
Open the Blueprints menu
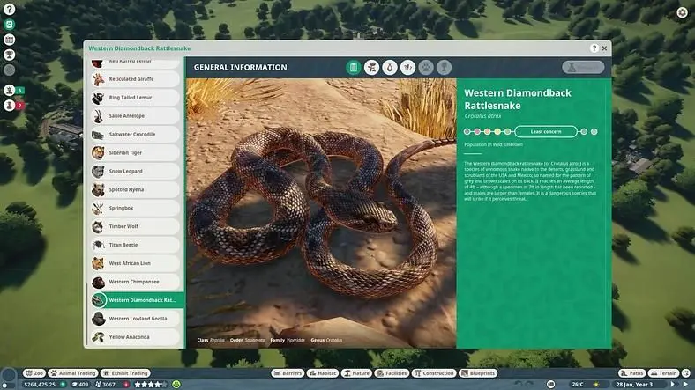pyautogui.click(x=478, y=373)
